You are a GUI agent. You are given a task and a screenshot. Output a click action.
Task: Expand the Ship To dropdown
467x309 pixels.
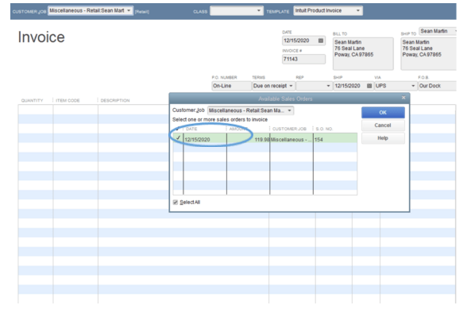[455, 31]
